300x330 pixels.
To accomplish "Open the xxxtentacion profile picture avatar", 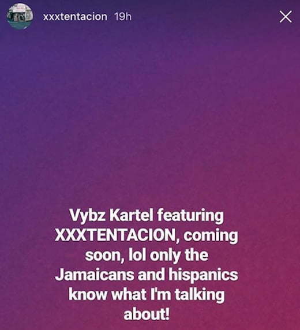I will pos(20,16).
